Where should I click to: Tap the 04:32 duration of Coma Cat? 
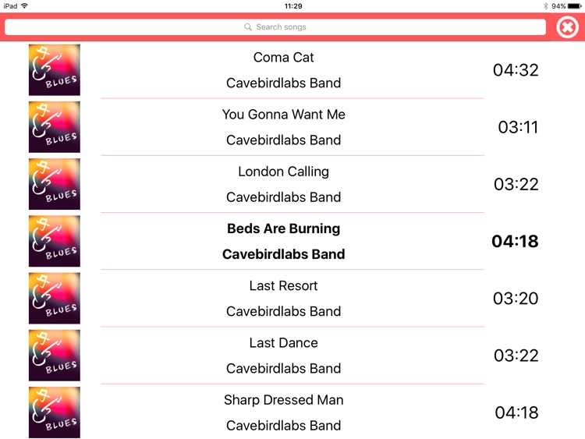[x=516, y=70]
